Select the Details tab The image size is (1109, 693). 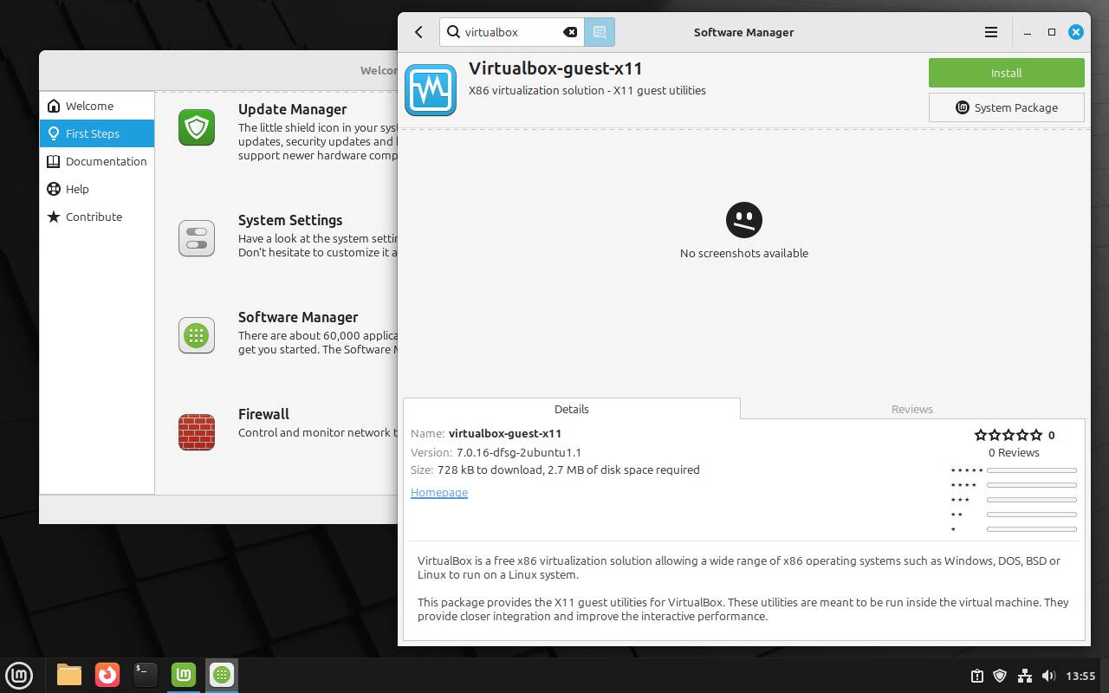click(572, 409)
